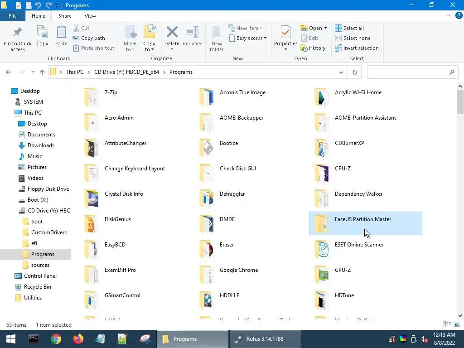Image resolution: width=464 pixels, height=348 pixels.
Task: Go up one folder level arrow
Action: 42,72
